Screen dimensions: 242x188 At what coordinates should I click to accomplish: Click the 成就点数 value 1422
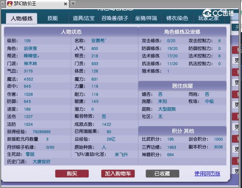(107, 124)
